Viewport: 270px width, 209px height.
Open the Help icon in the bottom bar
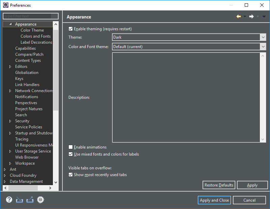pyautogui.click(x=9, y=200)
